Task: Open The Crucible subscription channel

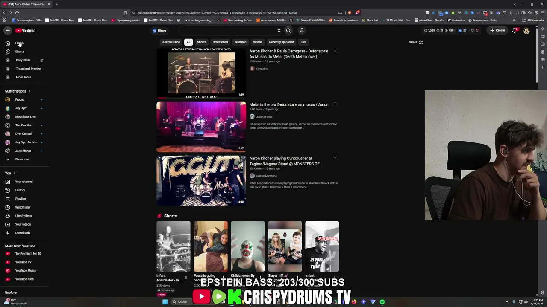Action: point(24,125)
